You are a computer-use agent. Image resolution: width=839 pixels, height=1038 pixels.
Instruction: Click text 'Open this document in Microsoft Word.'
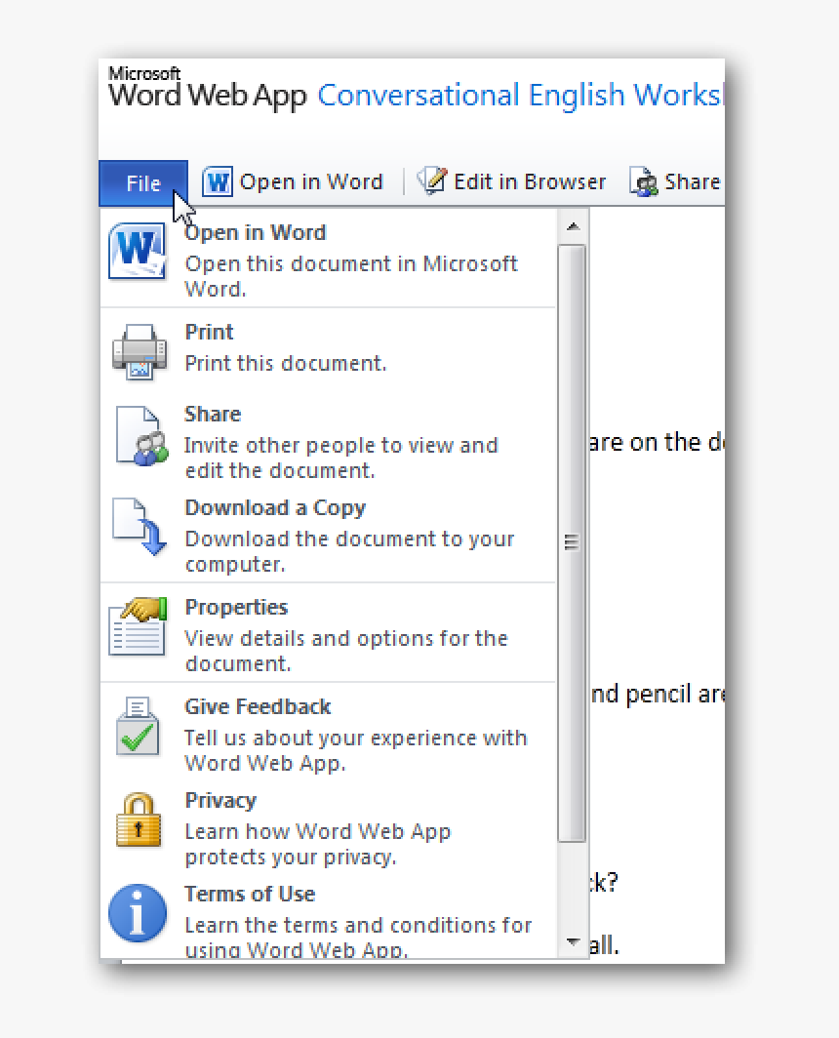(x=351, y=277)
